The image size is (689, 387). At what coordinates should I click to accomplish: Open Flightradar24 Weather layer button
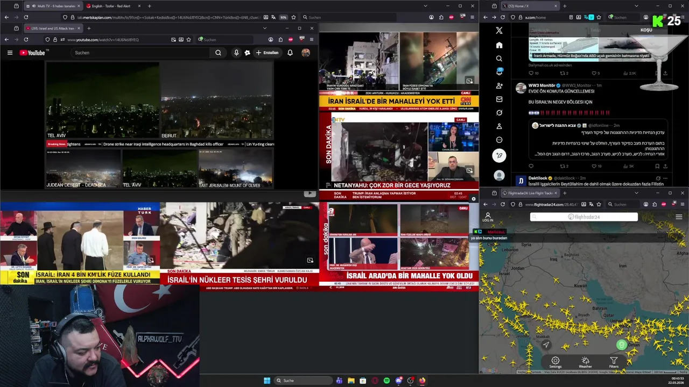coord(585,362)
